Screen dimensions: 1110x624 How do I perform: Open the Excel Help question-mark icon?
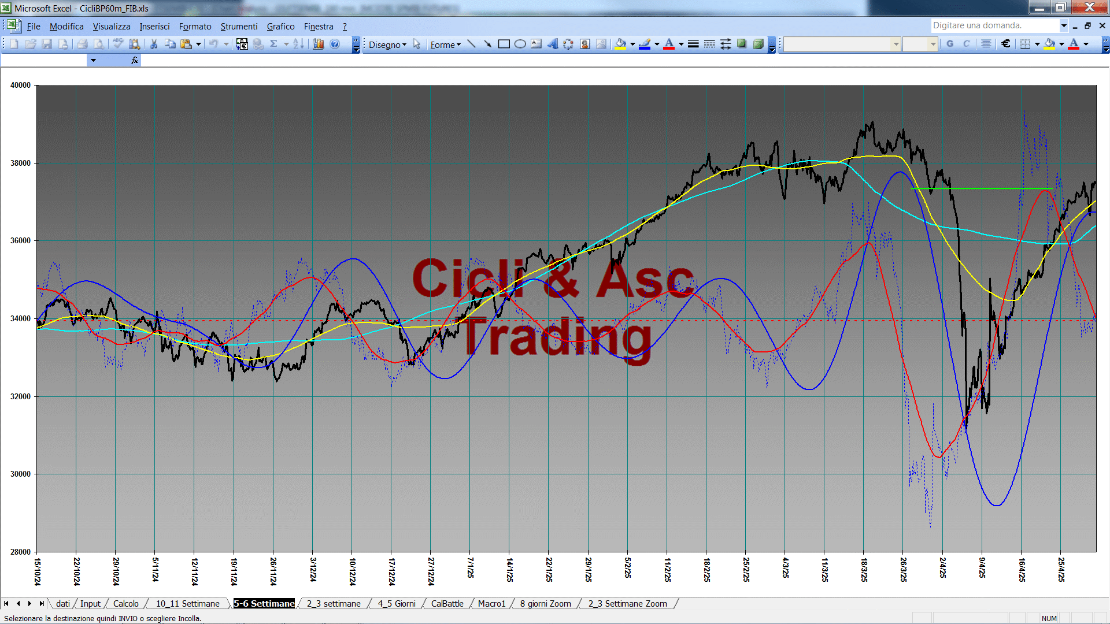click(335, 44)
